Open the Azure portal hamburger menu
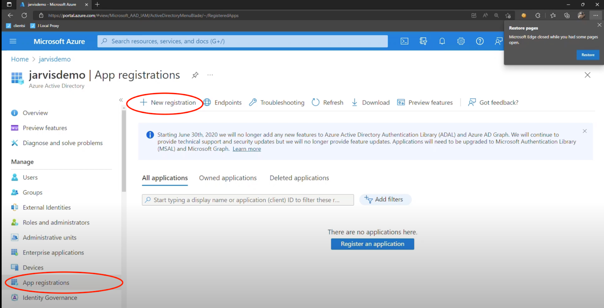The height and width of the screenshot is (308, 604). pos(13,41)
